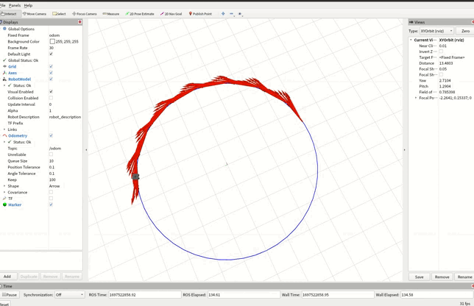
Task: Click the Add display button
Action: 7,277
